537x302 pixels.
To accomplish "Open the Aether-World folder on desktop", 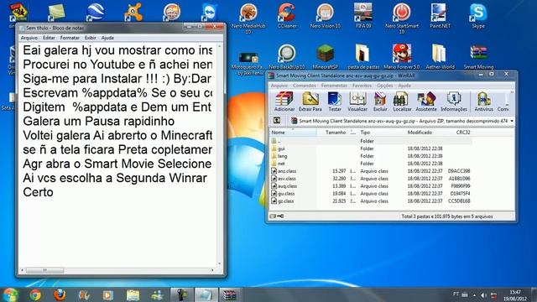I will pos(440,57).
